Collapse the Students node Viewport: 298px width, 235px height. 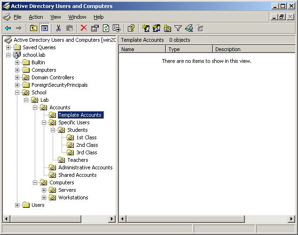coord(53,130)
